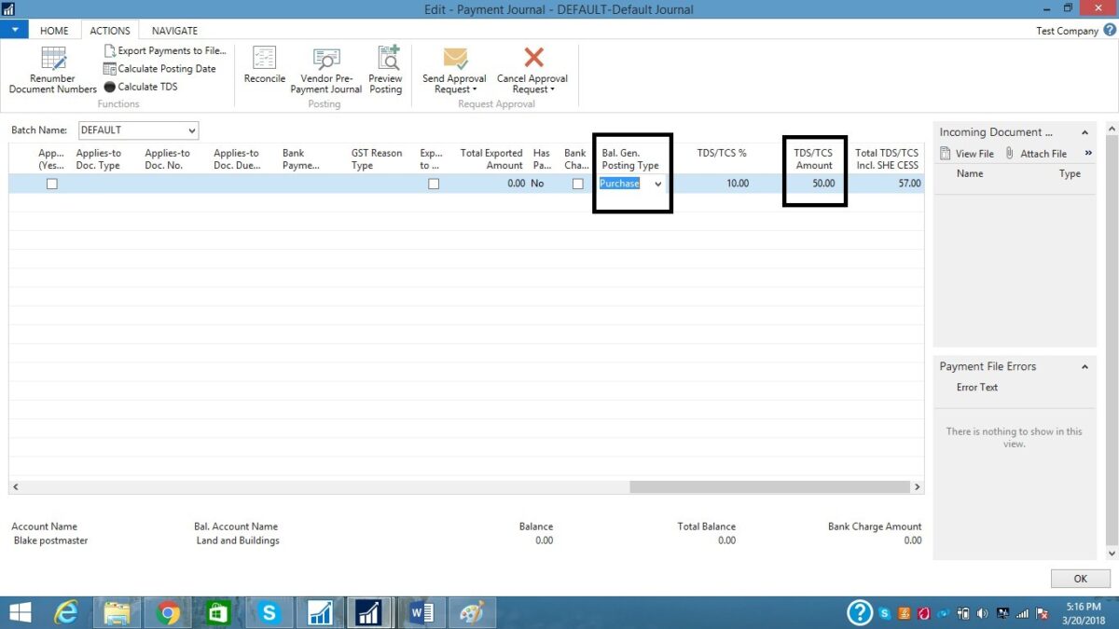Open Windows Store from taskbar
This screenshot has width=1119, height=629.
(218, 612)
